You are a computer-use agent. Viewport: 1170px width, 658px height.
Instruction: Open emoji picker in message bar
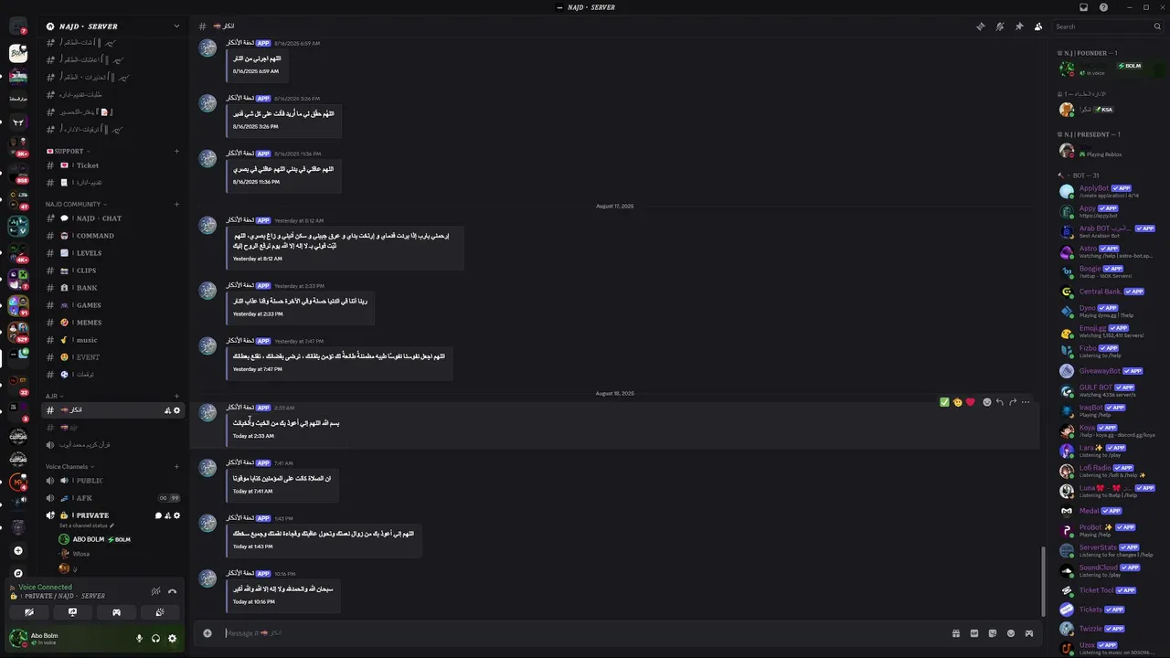(1010, 633)
